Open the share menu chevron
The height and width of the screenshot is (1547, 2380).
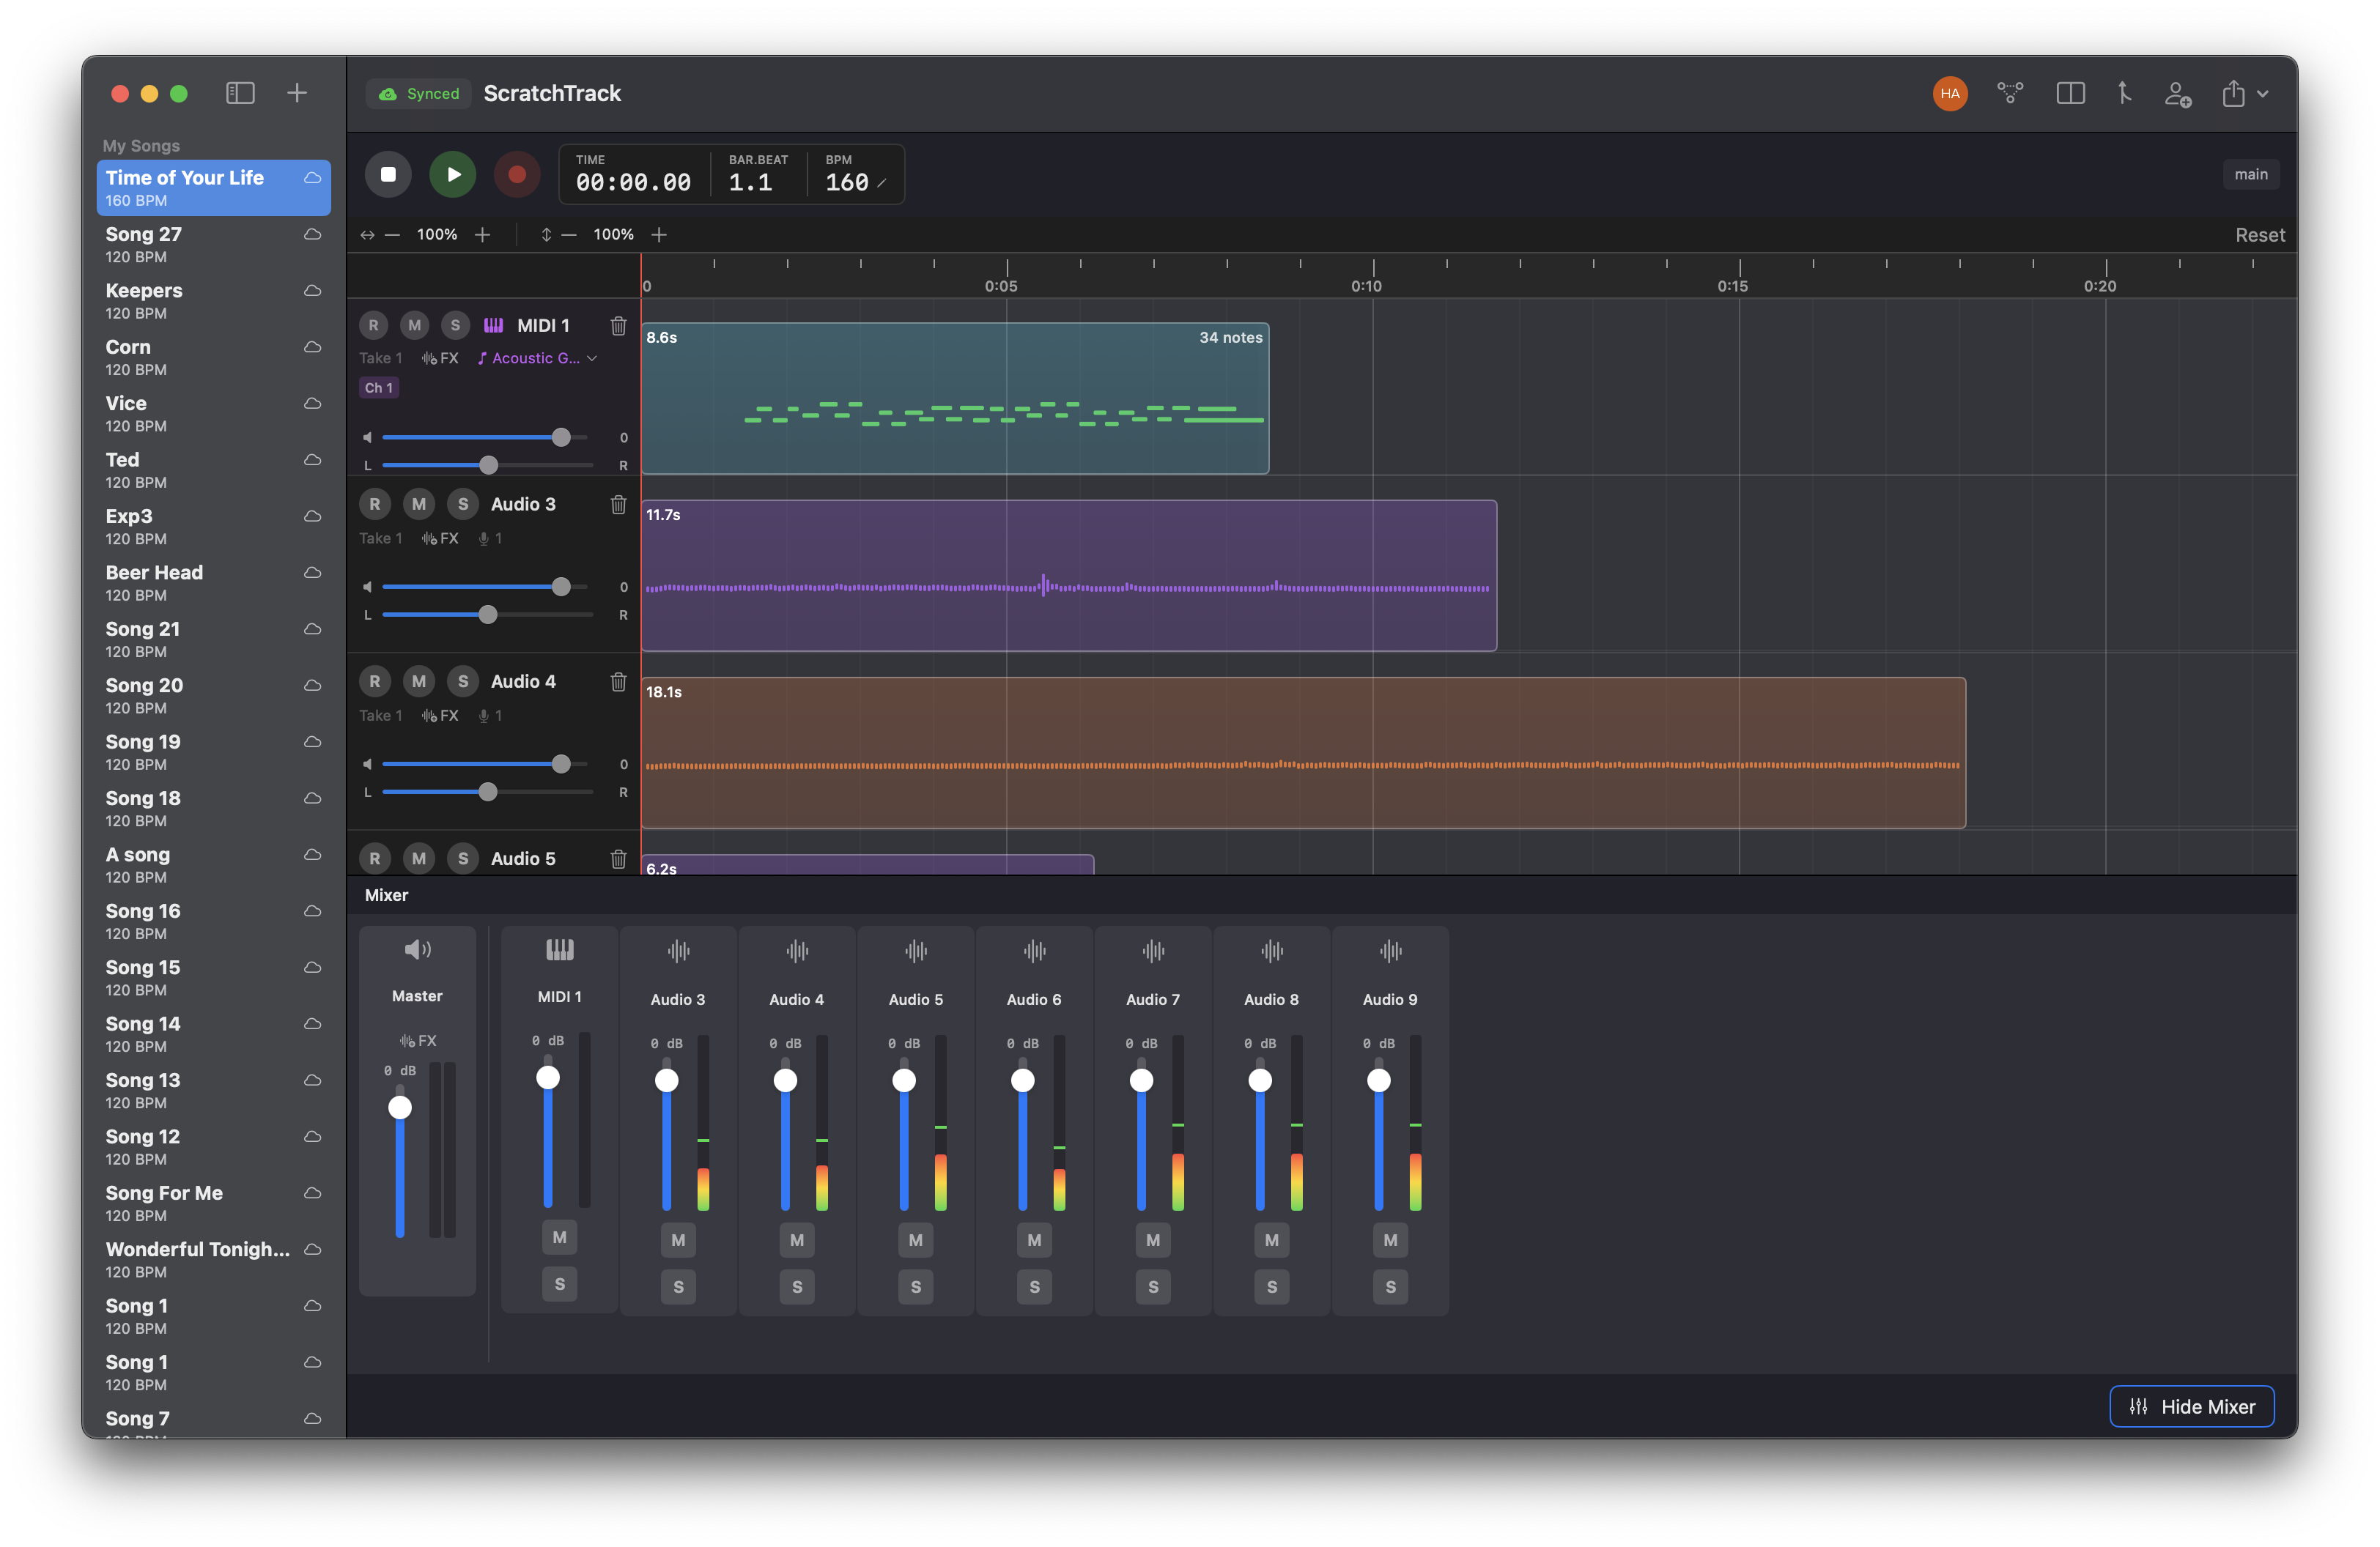click(2263, 94)
